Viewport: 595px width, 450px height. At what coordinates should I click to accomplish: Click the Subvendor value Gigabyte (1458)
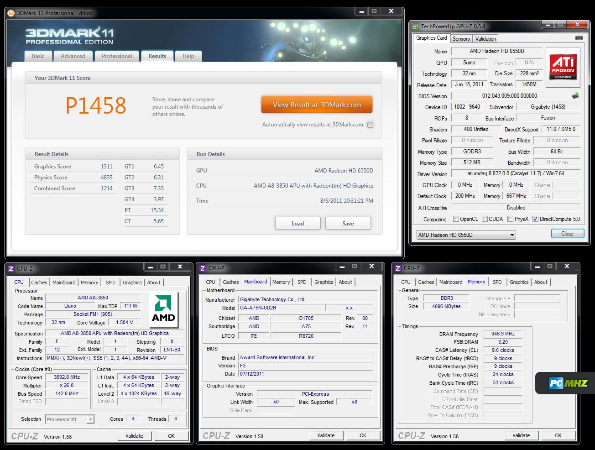548,107
